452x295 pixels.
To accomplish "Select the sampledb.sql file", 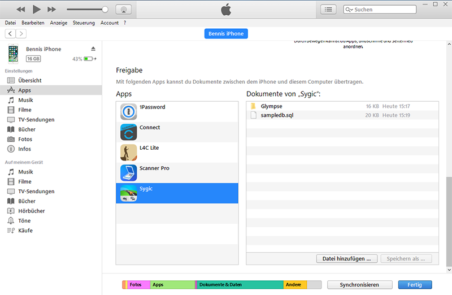I will 277,115.
